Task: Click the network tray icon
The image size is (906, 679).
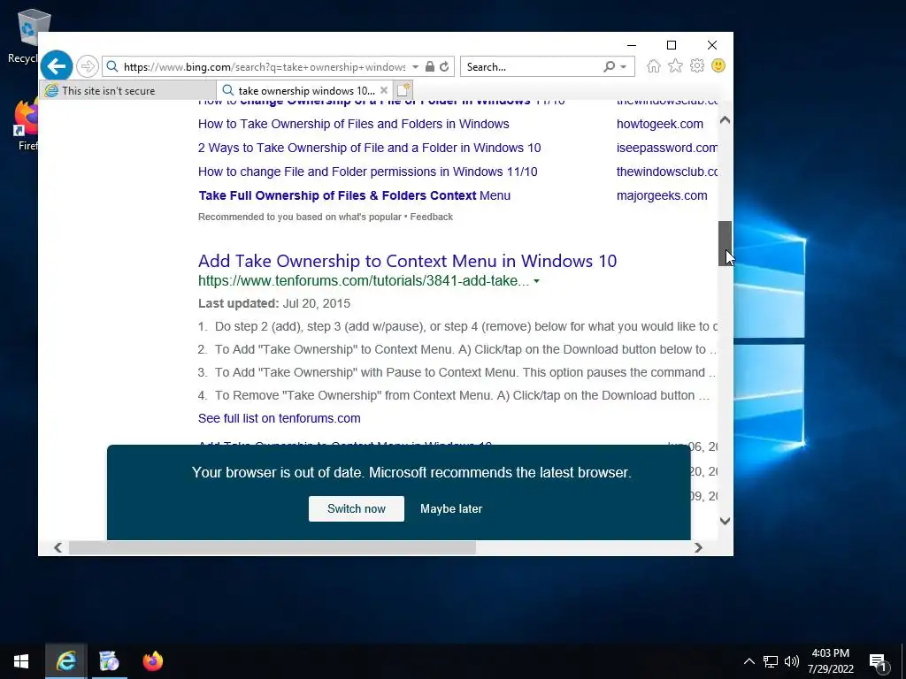Action: pyautogui.click(x=771, y=661)
